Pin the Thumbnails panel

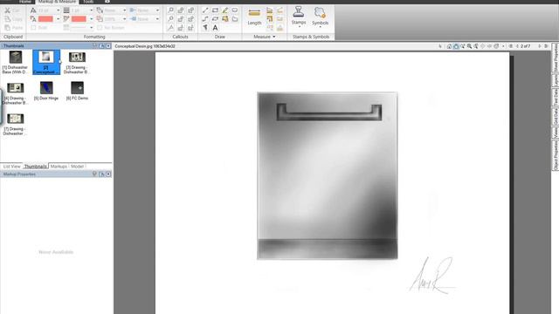pyautogui.click(x=95, y=46)
